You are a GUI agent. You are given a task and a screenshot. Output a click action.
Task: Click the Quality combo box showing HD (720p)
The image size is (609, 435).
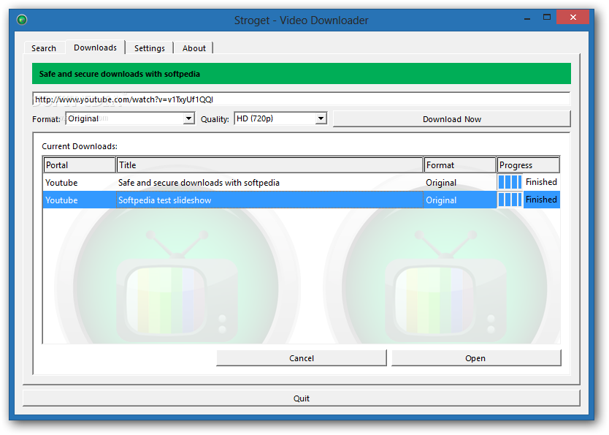pos(280,118)
